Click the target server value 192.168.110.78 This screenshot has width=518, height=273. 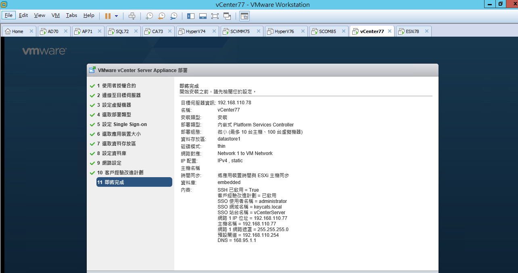coord(234,103)
